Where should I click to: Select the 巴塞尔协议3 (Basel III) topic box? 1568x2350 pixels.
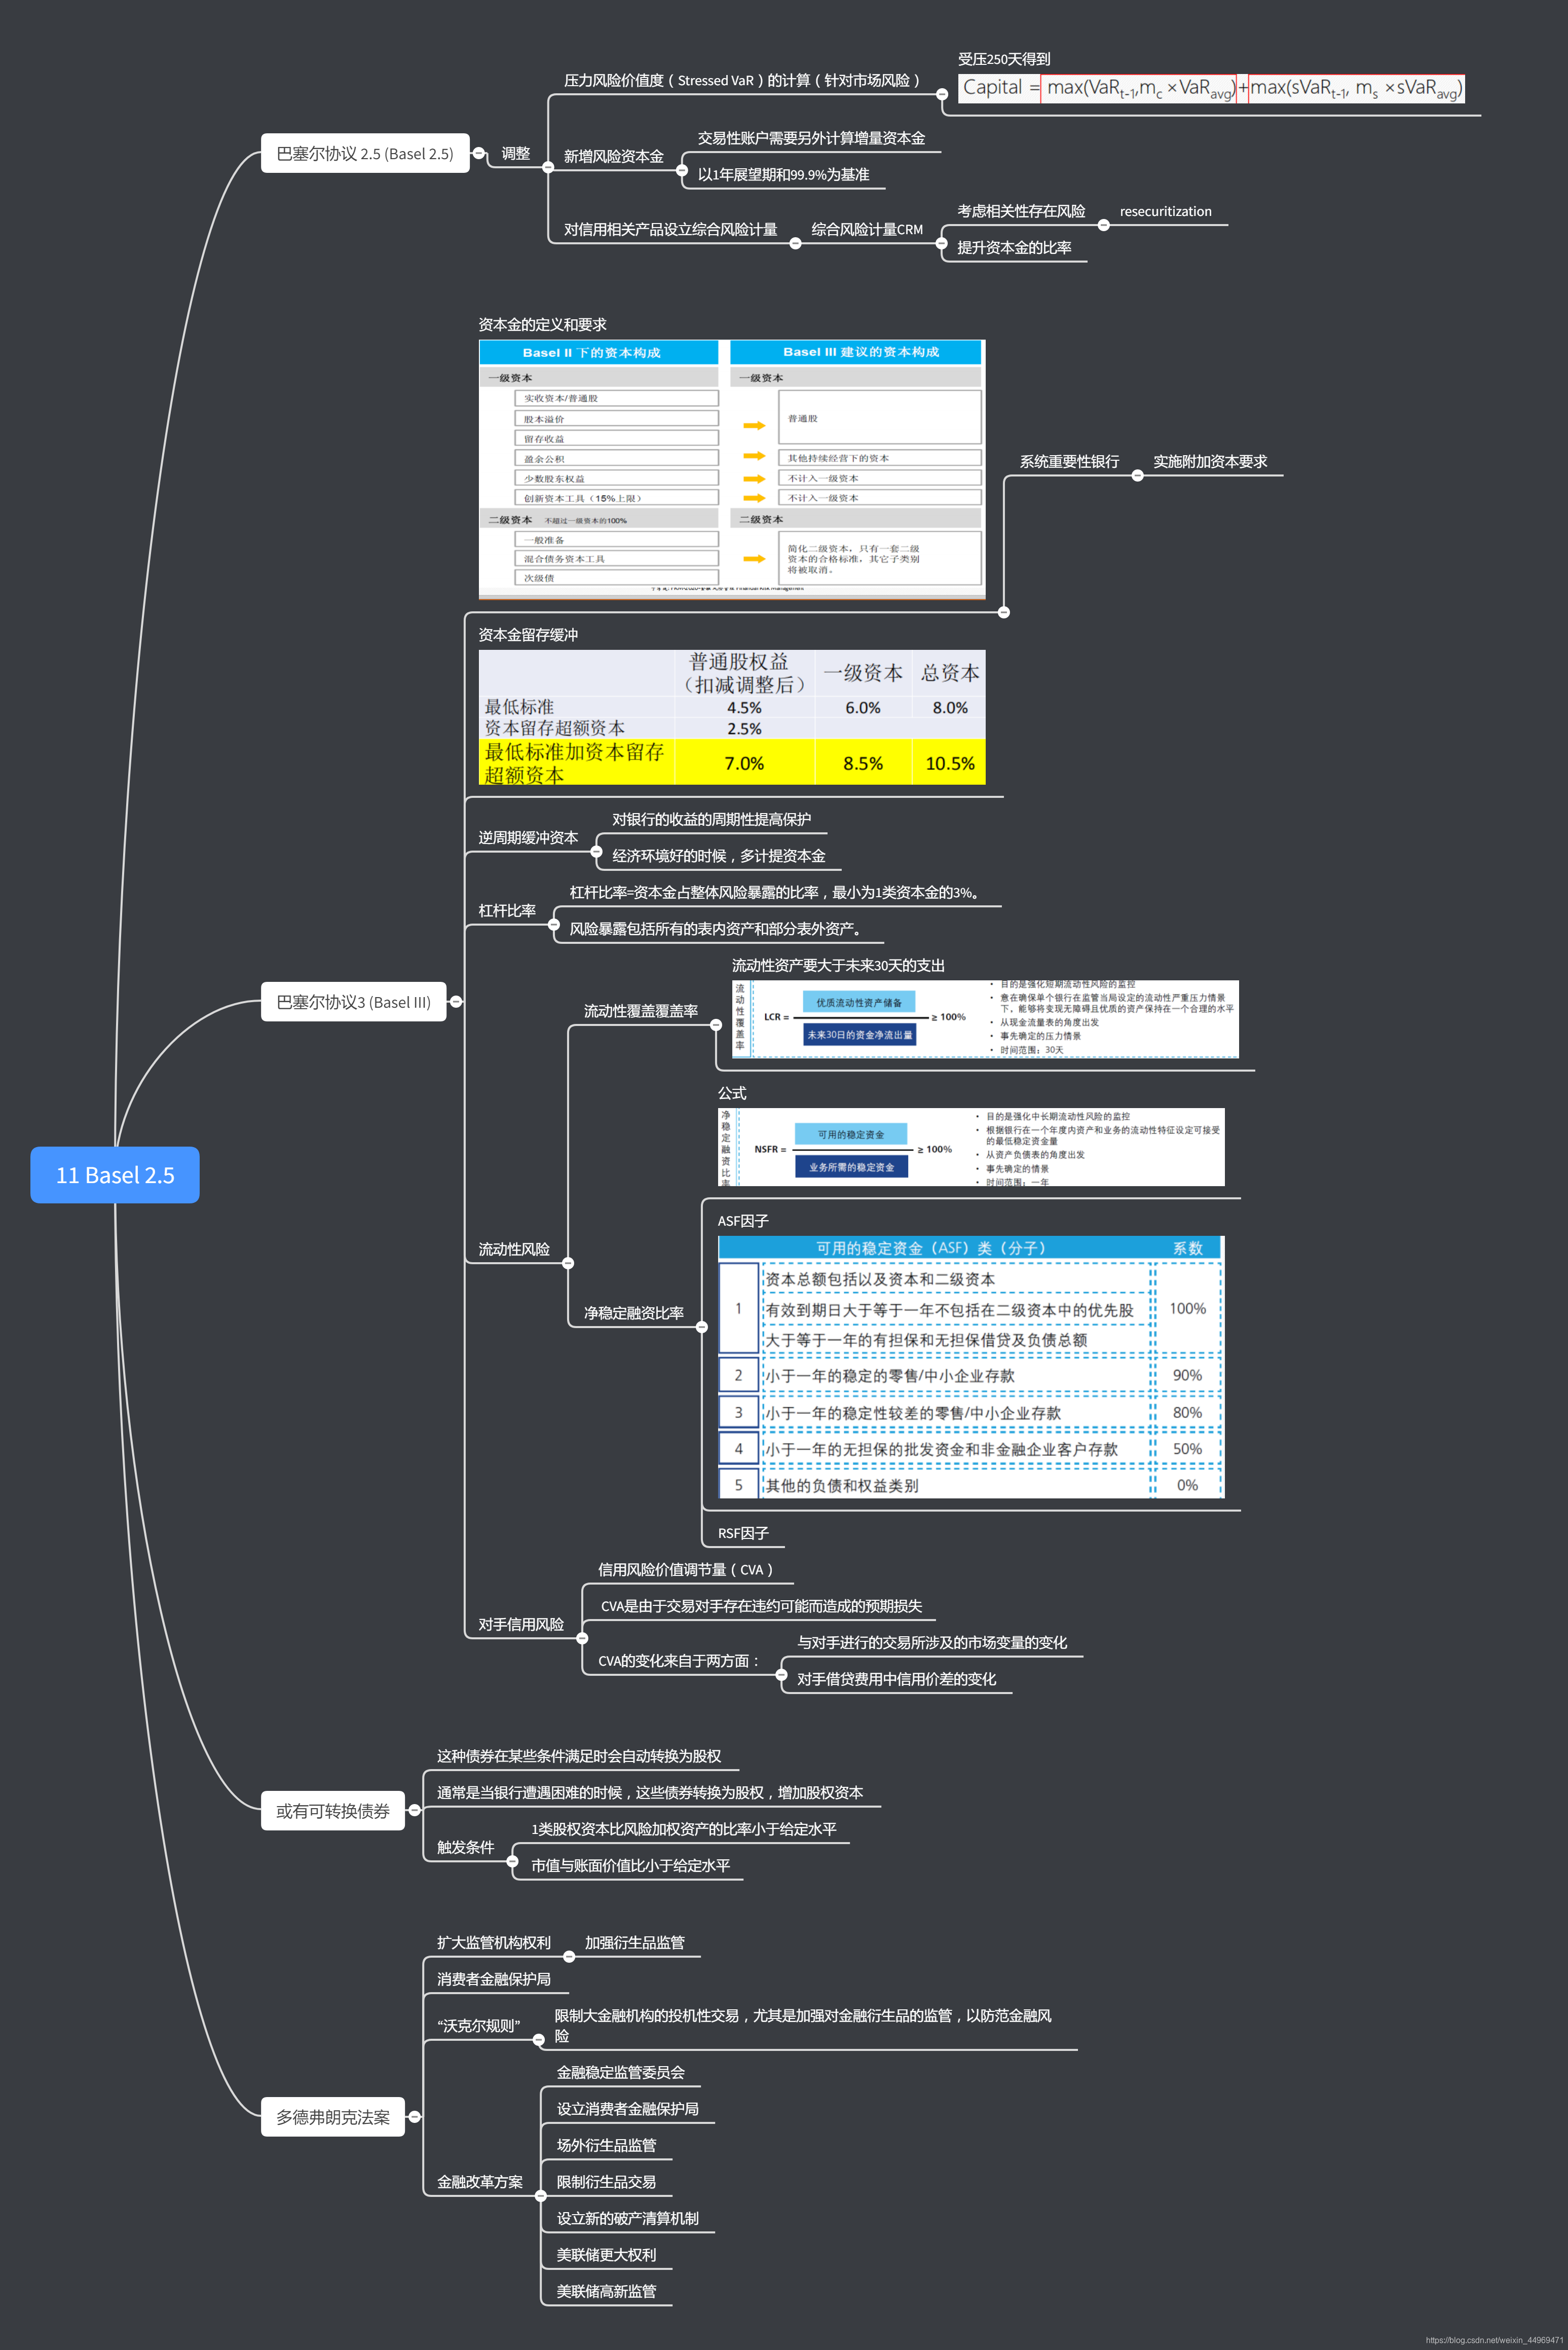tap(353, 1002)
